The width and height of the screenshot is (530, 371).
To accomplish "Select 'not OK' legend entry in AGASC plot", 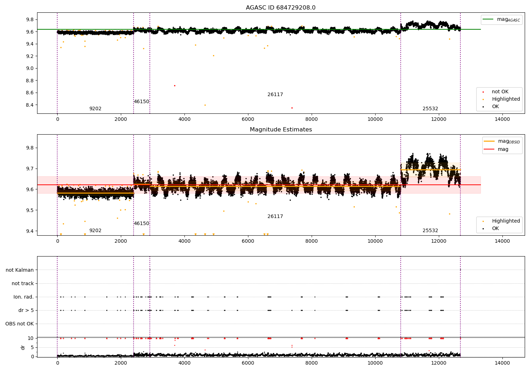I will (500, 92).
